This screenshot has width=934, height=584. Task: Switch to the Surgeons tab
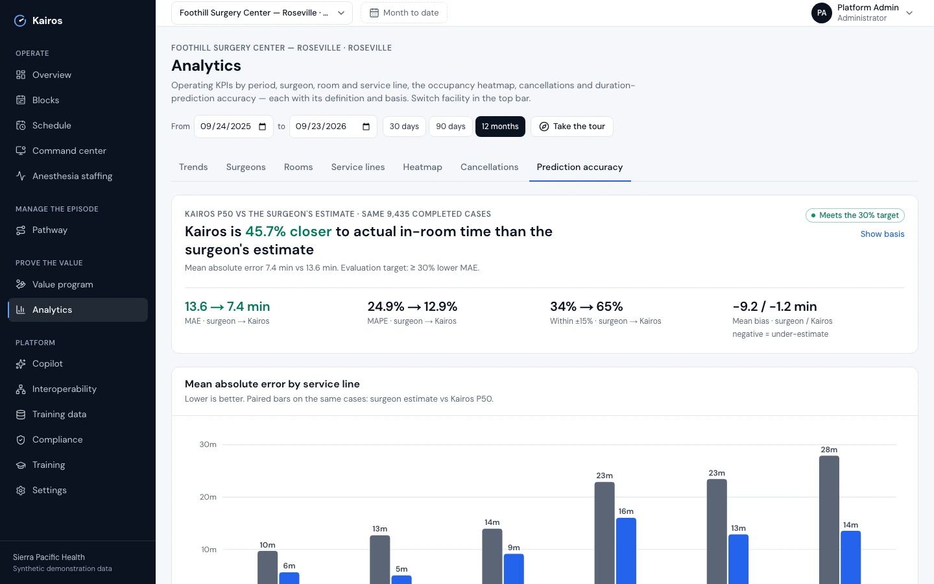(246, 167)
